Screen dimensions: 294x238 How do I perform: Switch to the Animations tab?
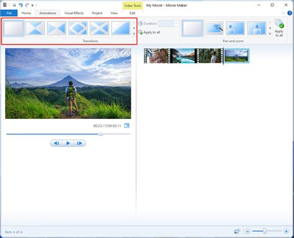coord(48,13)
